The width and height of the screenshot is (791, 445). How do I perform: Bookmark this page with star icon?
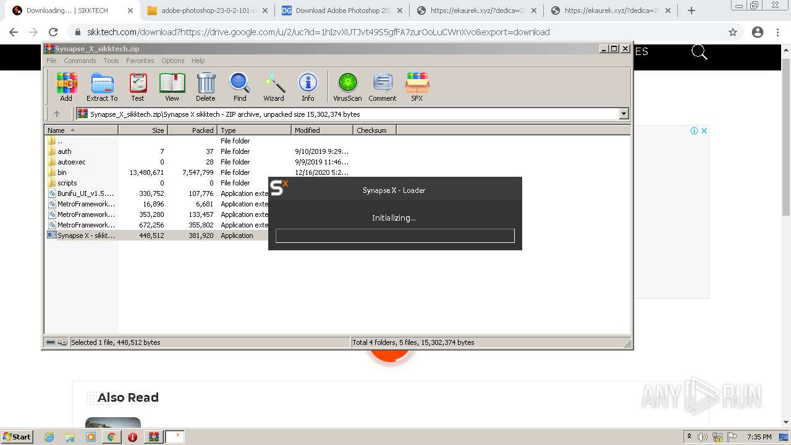pos(733,32)
